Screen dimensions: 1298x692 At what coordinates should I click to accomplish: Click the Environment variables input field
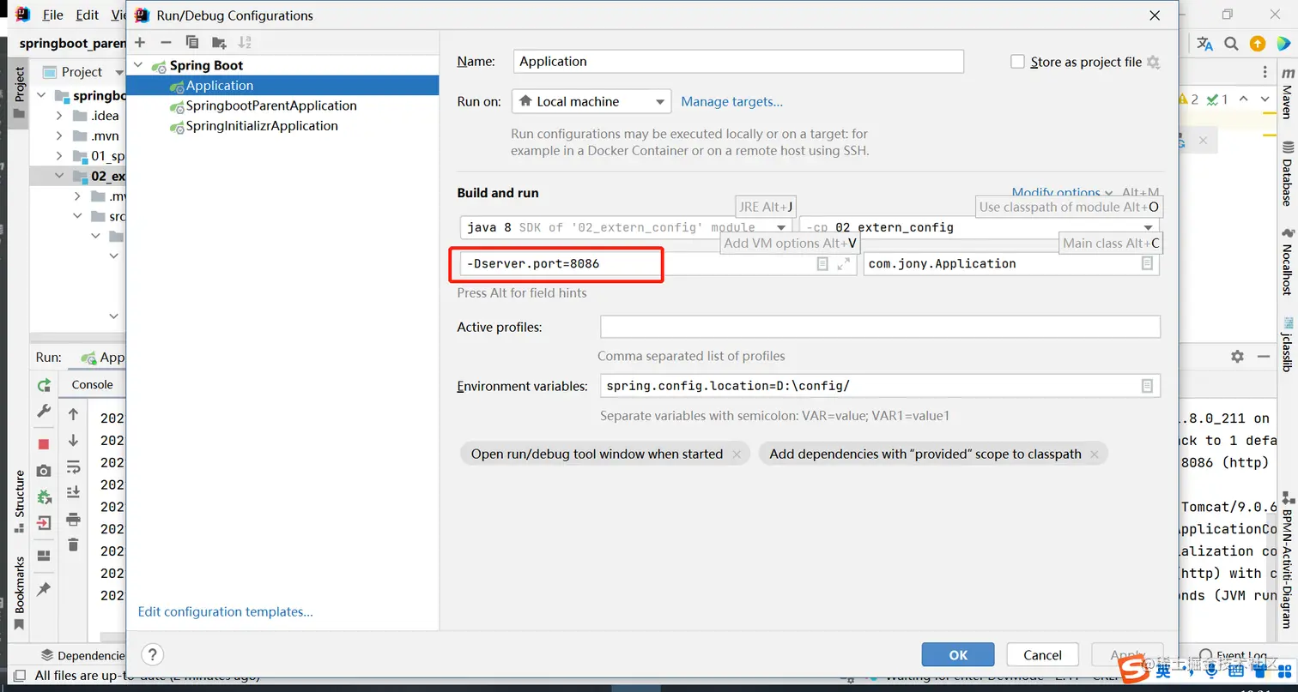[x=880, y=386]
